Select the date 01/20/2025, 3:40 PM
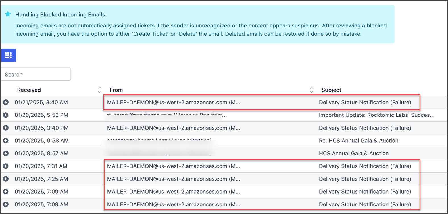This screenshot has height=214, width=448. pos(41,128)
